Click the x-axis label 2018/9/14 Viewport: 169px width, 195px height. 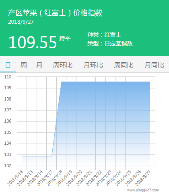(15, 178)
